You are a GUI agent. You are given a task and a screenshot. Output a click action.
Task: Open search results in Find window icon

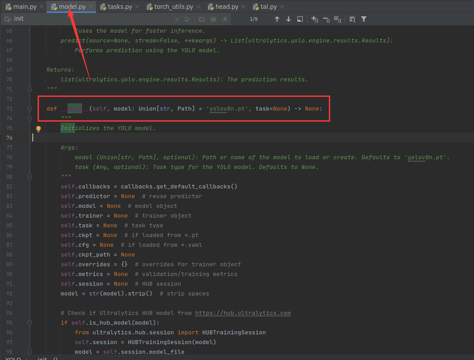[x=300, y=19]
